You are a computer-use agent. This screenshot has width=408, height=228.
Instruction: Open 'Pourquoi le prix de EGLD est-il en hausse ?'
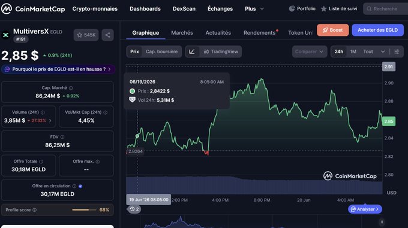pos(58,69)
